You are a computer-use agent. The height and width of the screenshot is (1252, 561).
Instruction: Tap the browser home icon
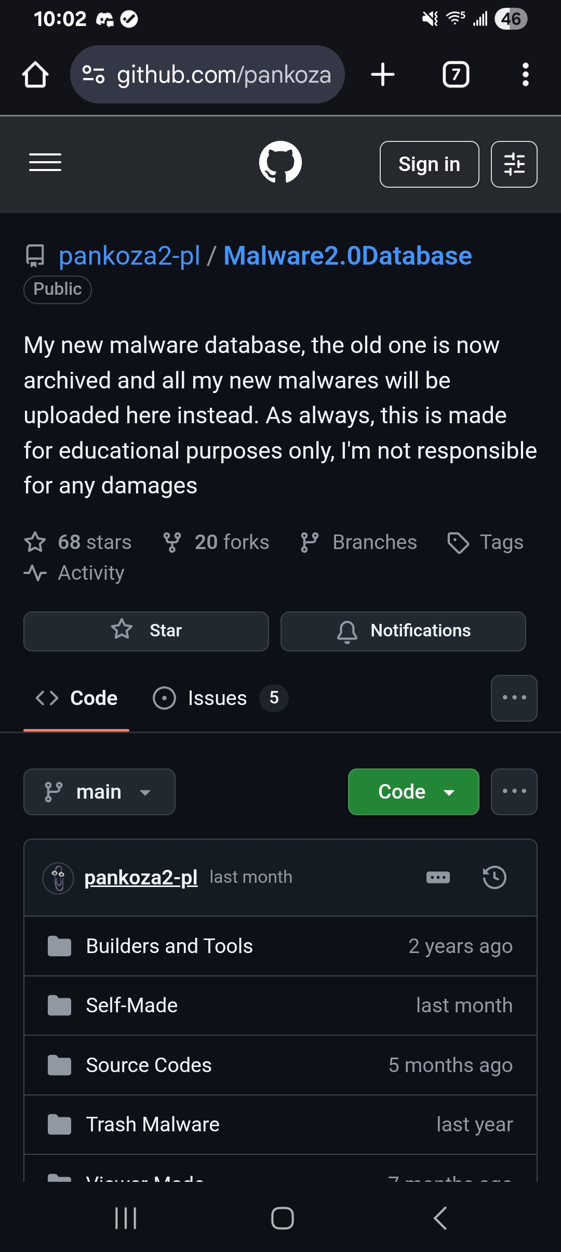[x=35, y=75]
